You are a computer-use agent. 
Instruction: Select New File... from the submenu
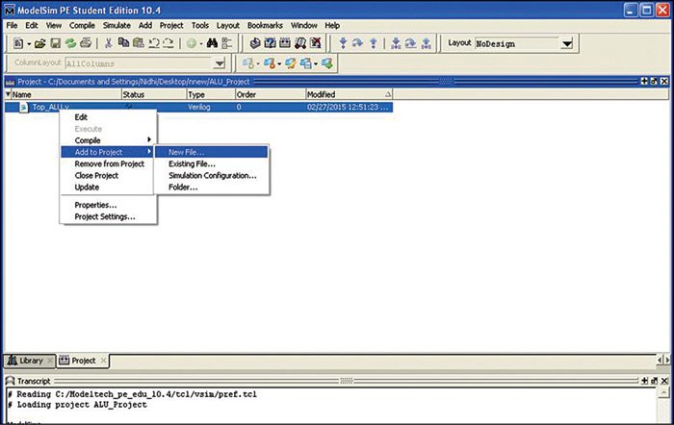click(187, 152)
